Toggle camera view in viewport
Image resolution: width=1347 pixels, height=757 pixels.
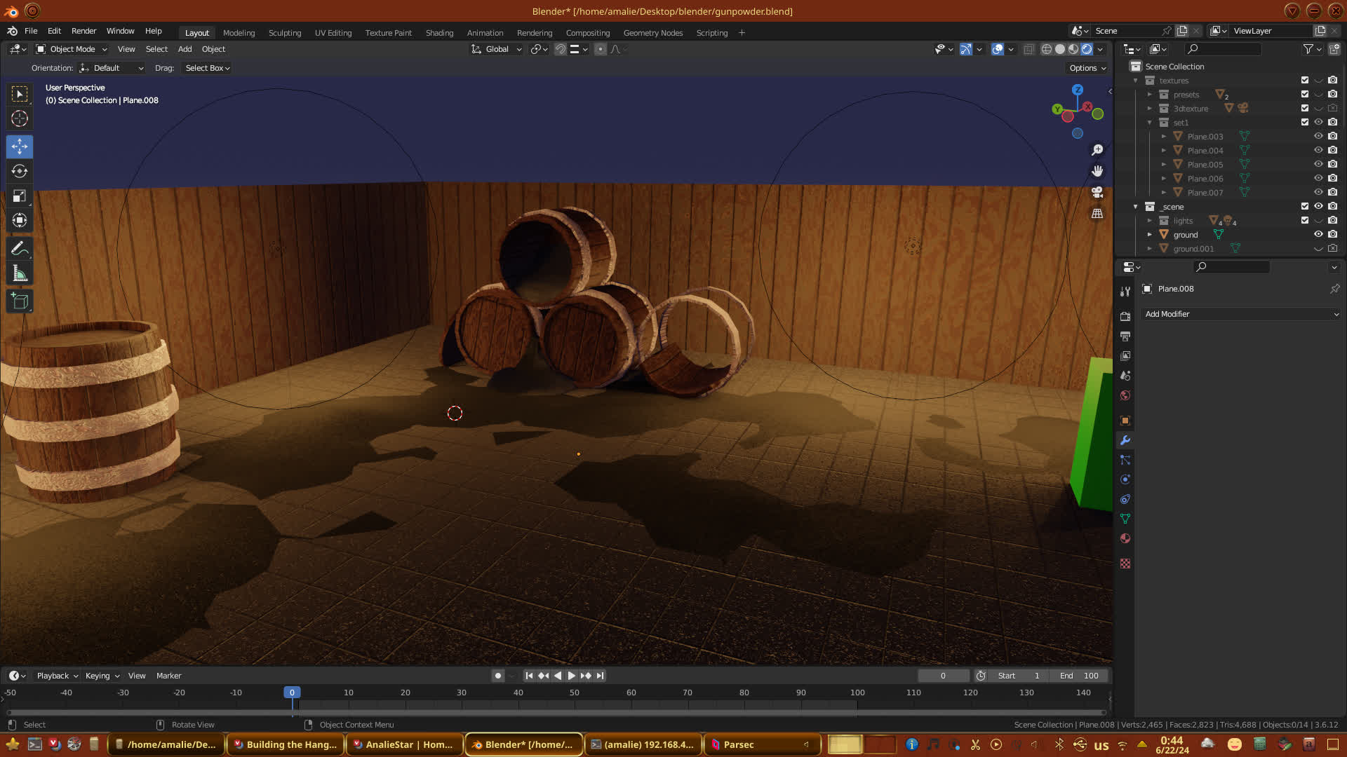click(1097, 192)
